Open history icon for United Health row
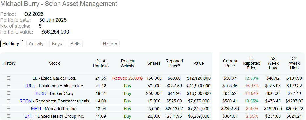Viewport: 306px width, 120px height. point(9,116)
